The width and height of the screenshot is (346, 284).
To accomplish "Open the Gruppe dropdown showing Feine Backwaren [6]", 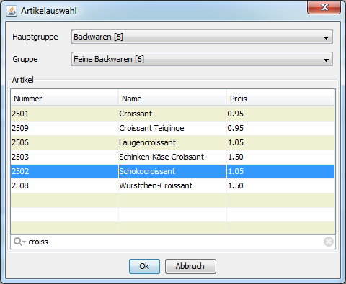I will coord(202,59).
